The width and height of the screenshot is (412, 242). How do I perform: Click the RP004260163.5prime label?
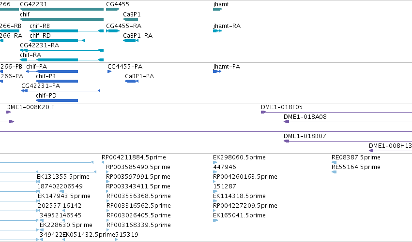245,177
